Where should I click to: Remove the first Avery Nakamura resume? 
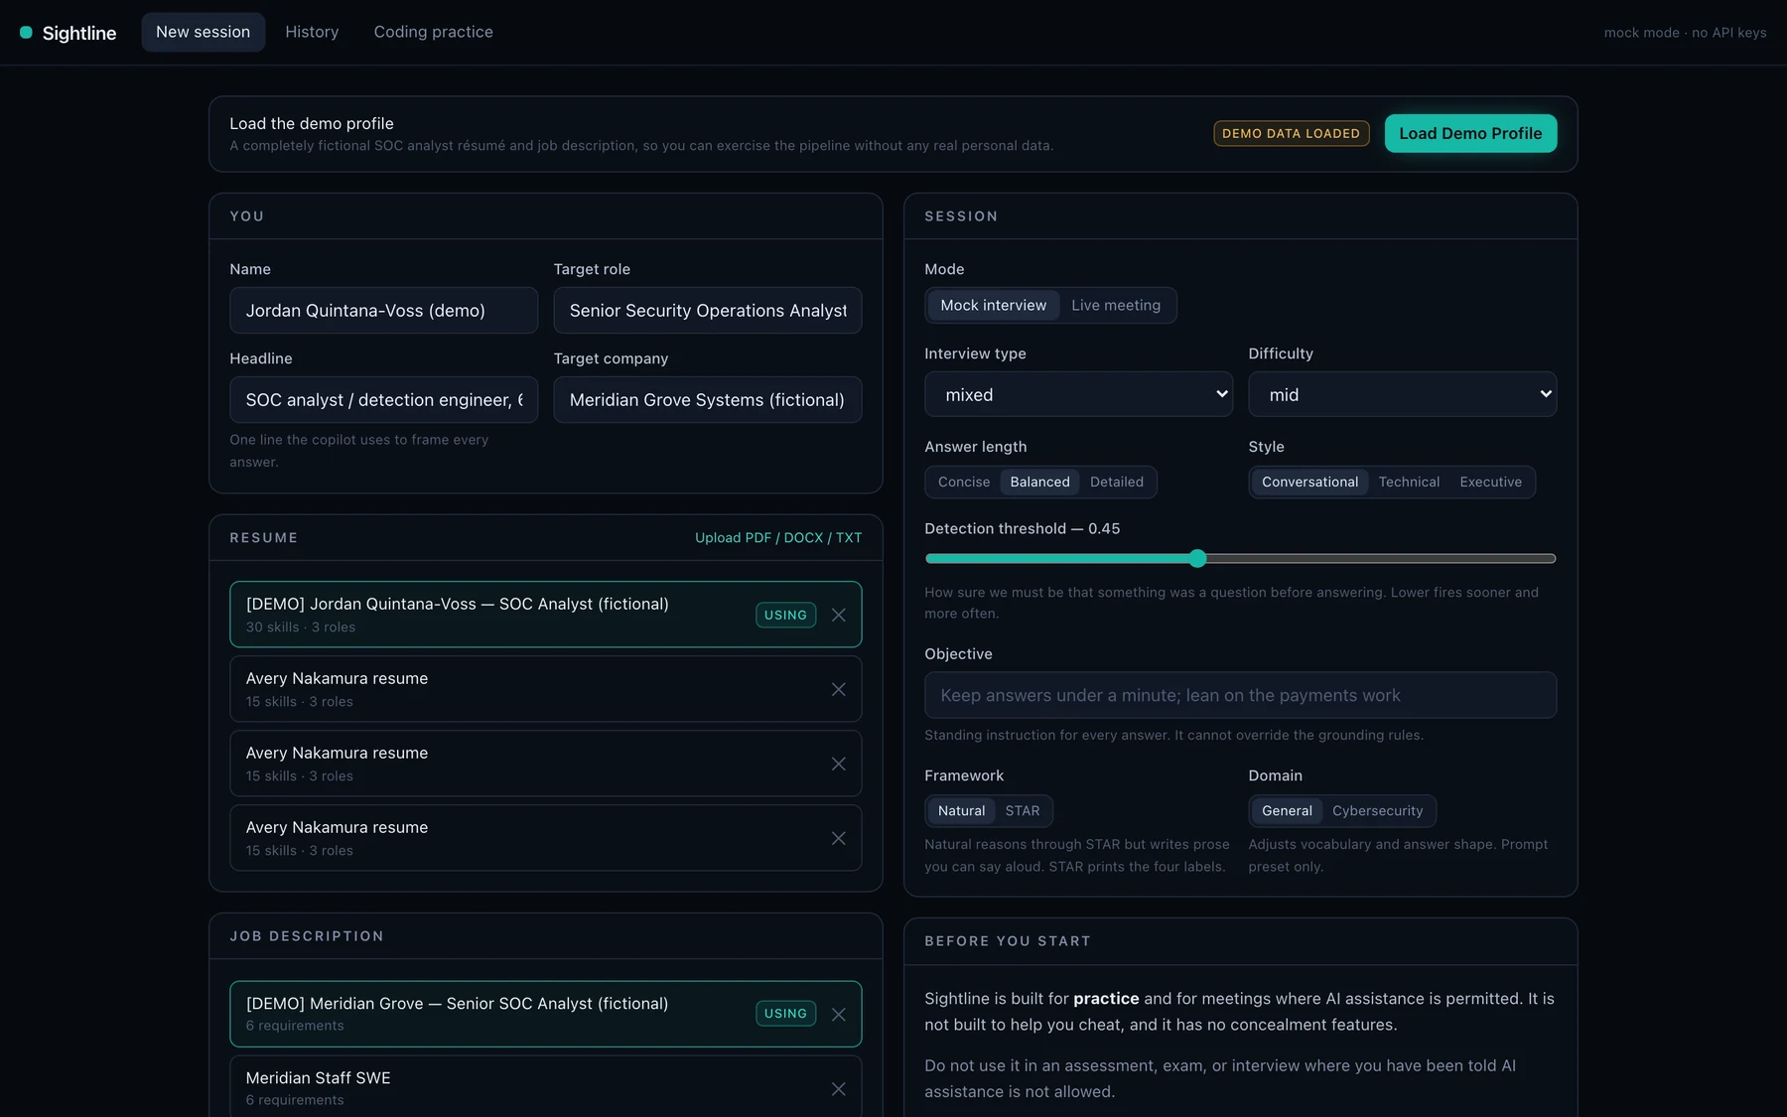coord(839,689)
